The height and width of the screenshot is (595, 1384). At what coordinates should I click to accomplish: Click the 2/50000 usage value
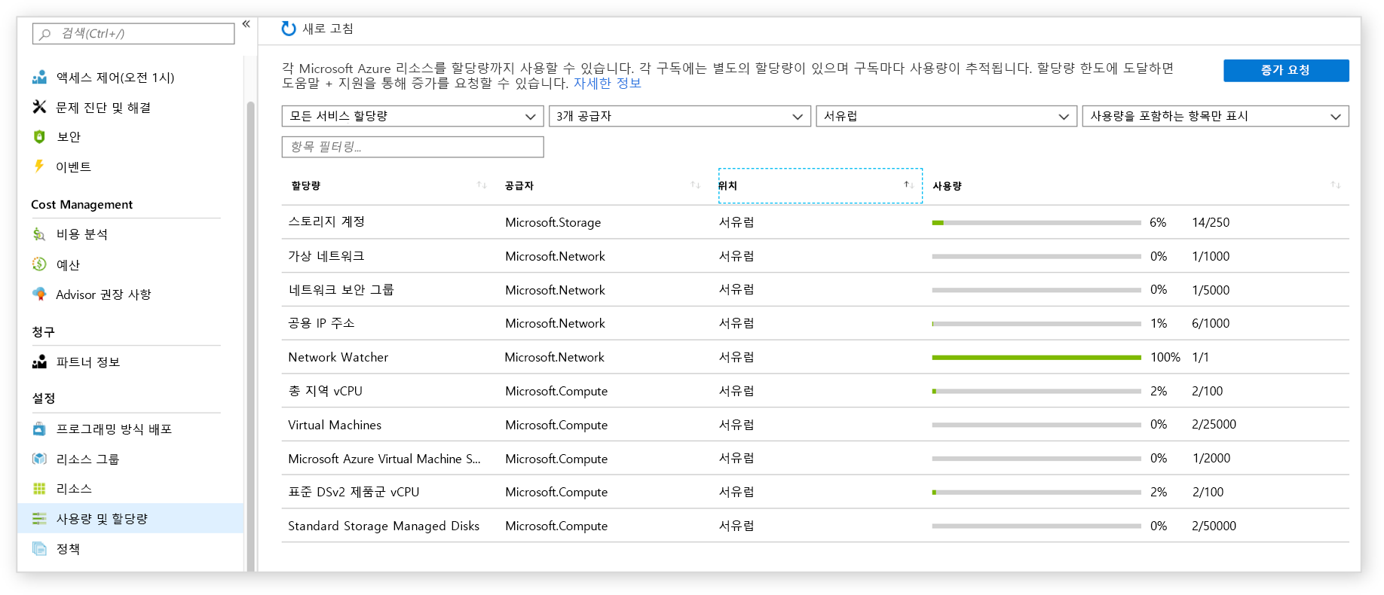[1214, 526]
